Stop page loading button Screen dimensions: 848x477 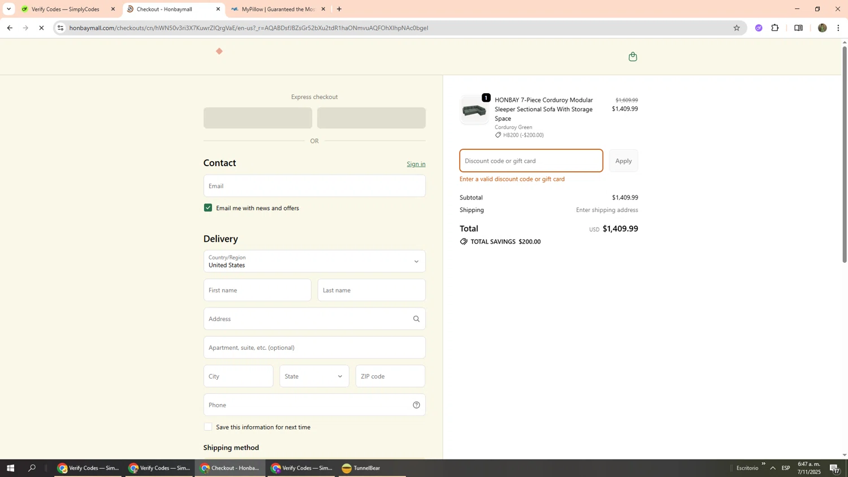(x=41, y=28)
